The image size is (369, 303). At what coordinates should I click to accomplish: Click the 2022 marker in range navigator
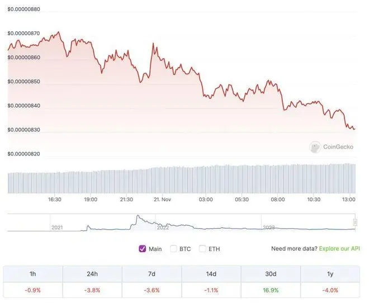pos(163,228)
